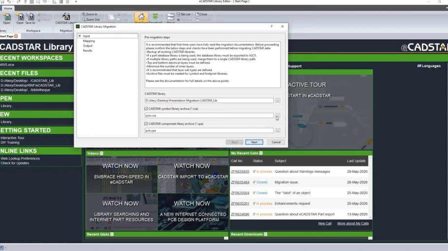Open call ZFR635484 link
The image size is (448, 251).
240,182
